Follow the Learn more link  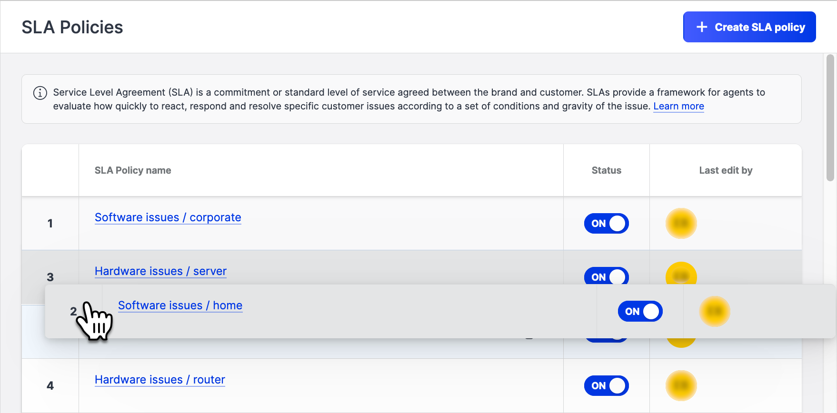(x=678, y=106)
